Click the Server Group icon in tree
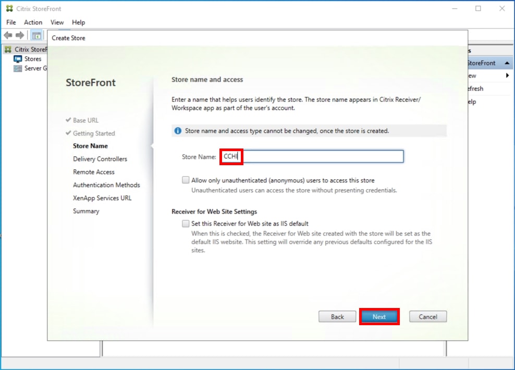This screenshot has width=515, height=370. point(18,68)
